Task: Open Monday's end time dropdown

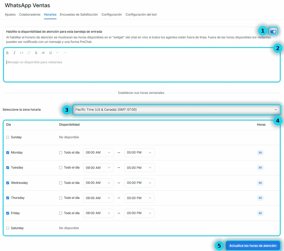Action: 139,153
